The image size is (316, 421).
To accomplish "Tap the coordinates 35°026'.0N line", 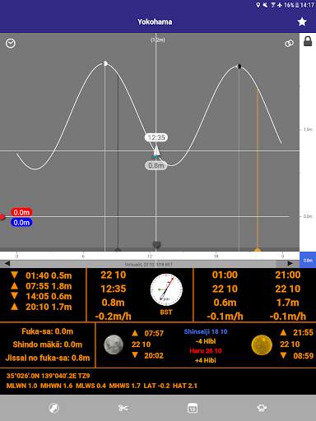I will tap(49, 376).
